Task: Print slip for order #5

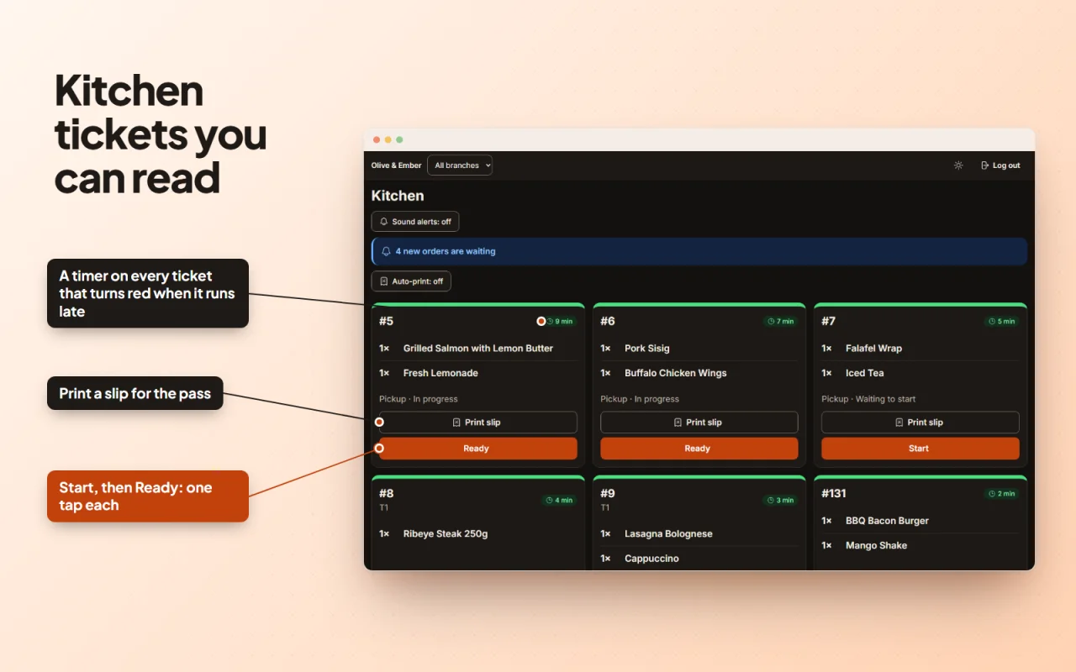Action: 478,423
